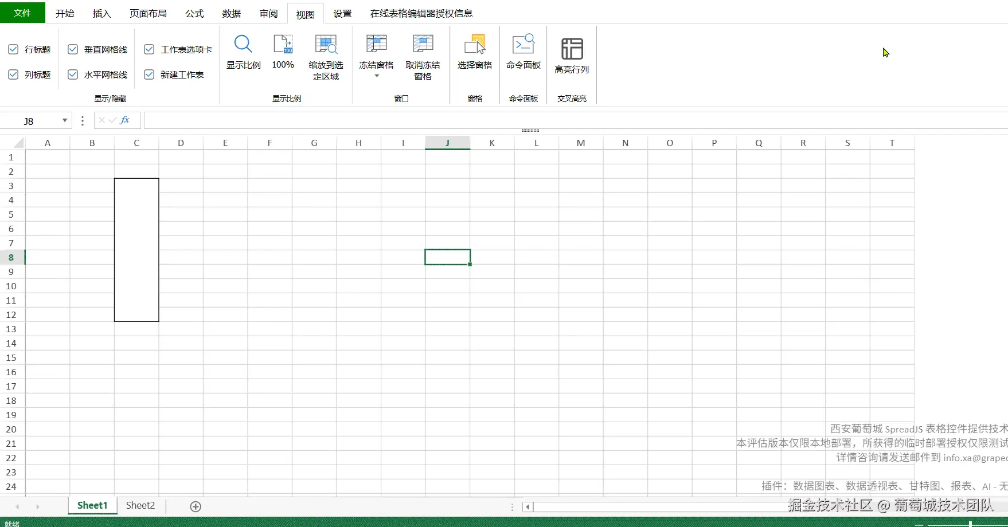Image resolution: width=1008 pixels, height=527 pixels.
Task: Select column header T
Action: 892,143
